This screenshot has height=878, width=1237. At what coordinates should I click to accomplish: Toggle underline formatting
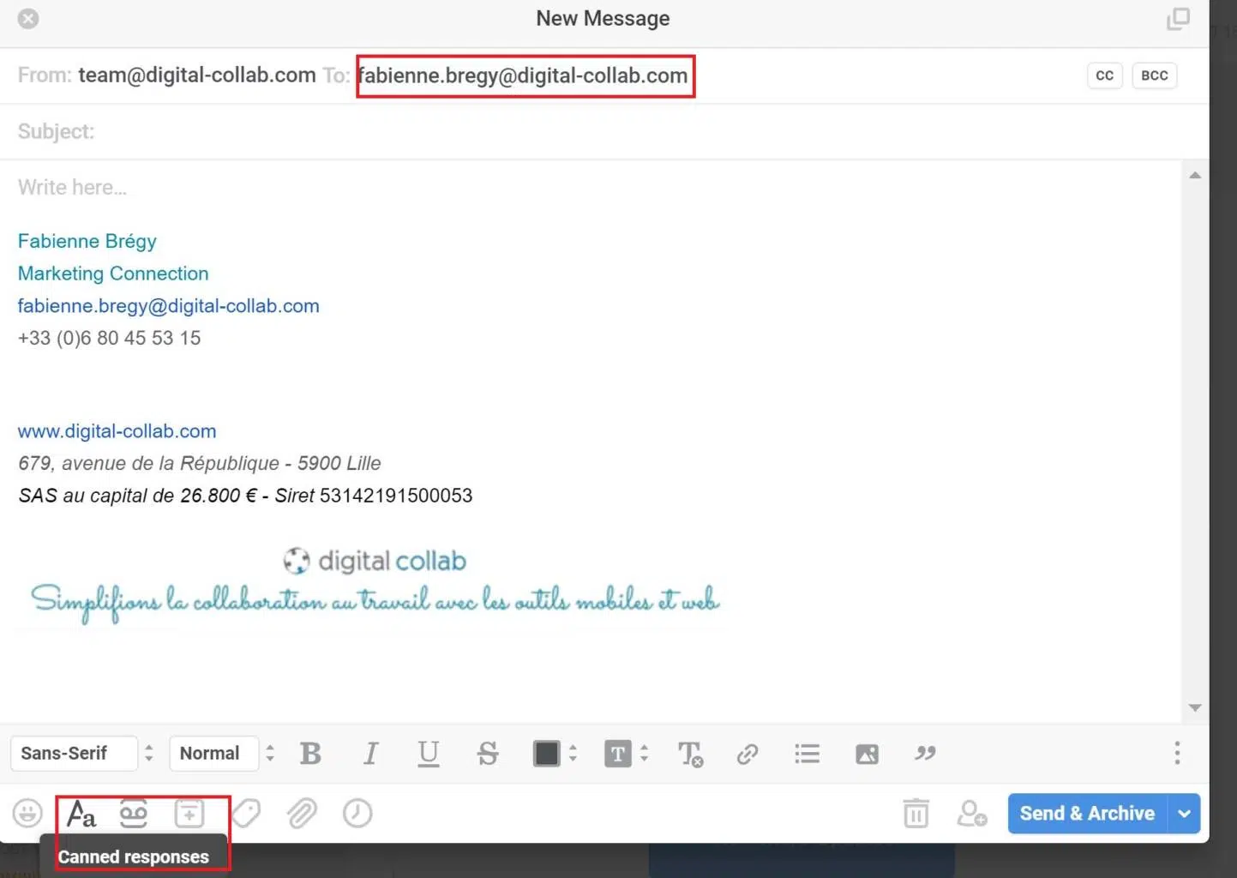(428, 754)
